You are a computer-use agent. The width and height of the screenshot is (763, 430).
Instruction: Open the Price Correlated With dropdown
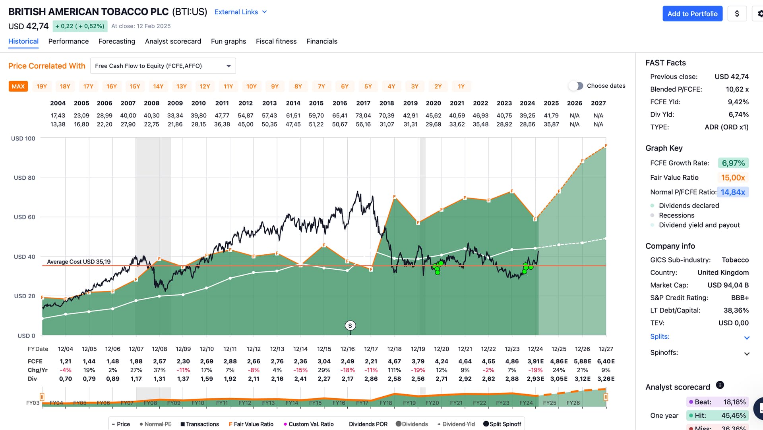click(163, 66)
